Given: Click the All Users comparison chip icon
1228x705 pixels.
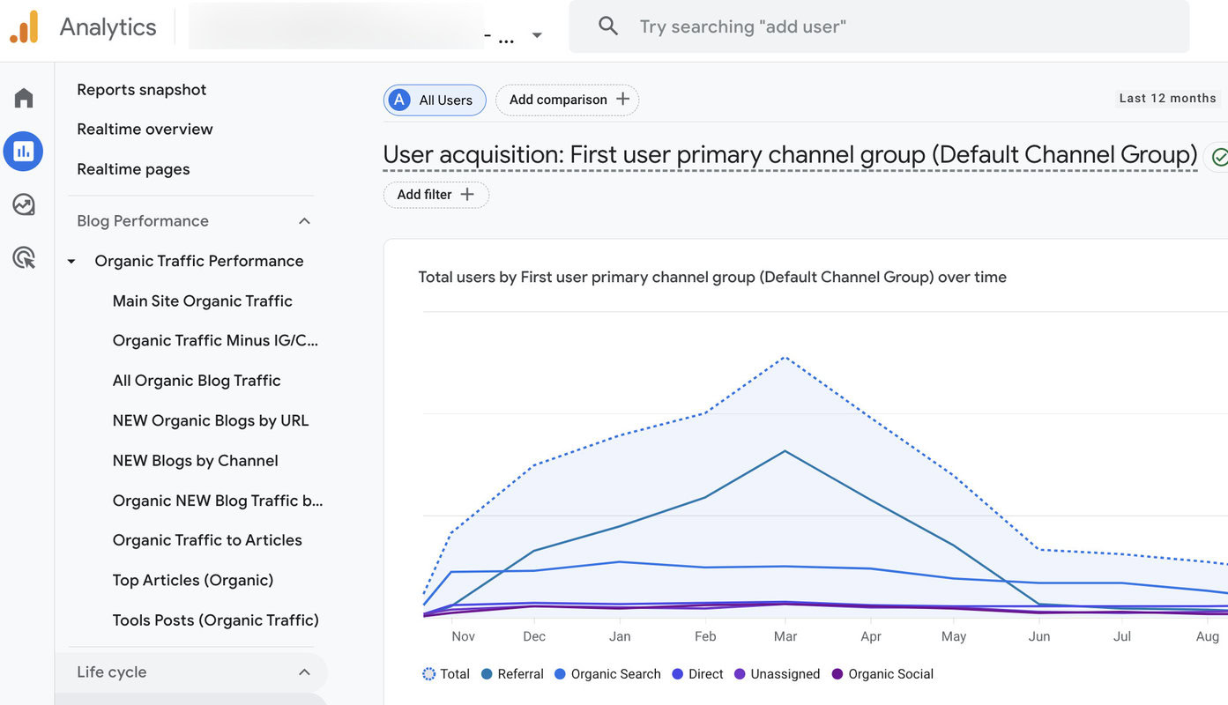Looking at the screenshot, I should point(398,100).
